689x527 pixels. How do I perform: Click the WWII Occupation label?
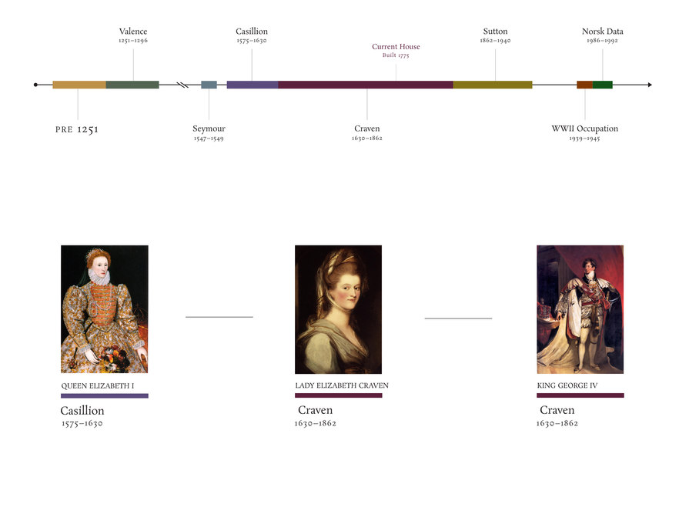point(585,128)
